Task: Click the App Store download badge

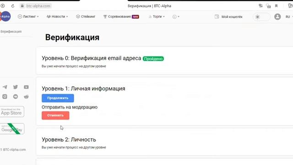Action: tap(12, 112)
